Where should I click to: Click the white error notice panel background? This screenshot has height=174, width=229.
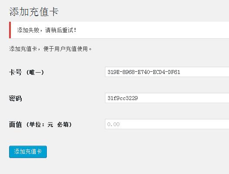tap(152, 30)
